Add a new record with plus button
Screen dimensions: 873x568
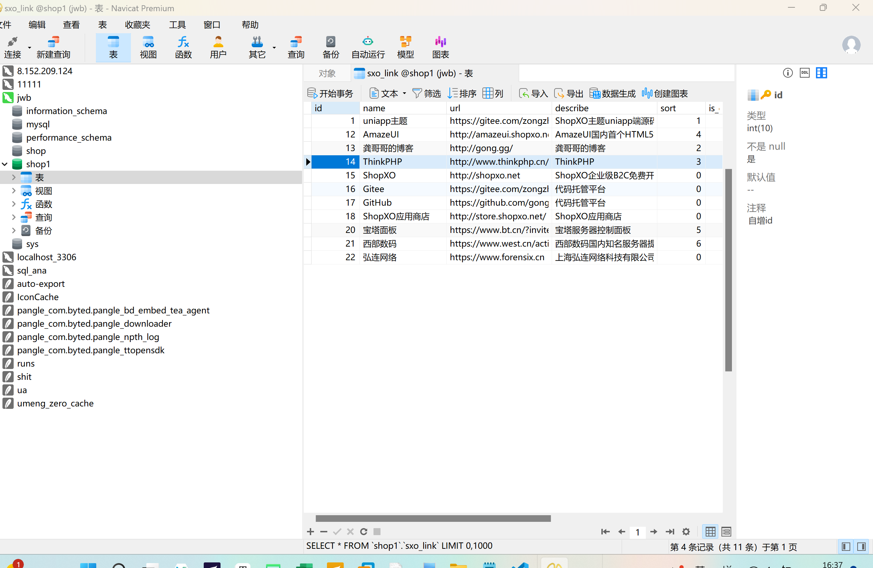pyautogui.click(x=310, y=531)
